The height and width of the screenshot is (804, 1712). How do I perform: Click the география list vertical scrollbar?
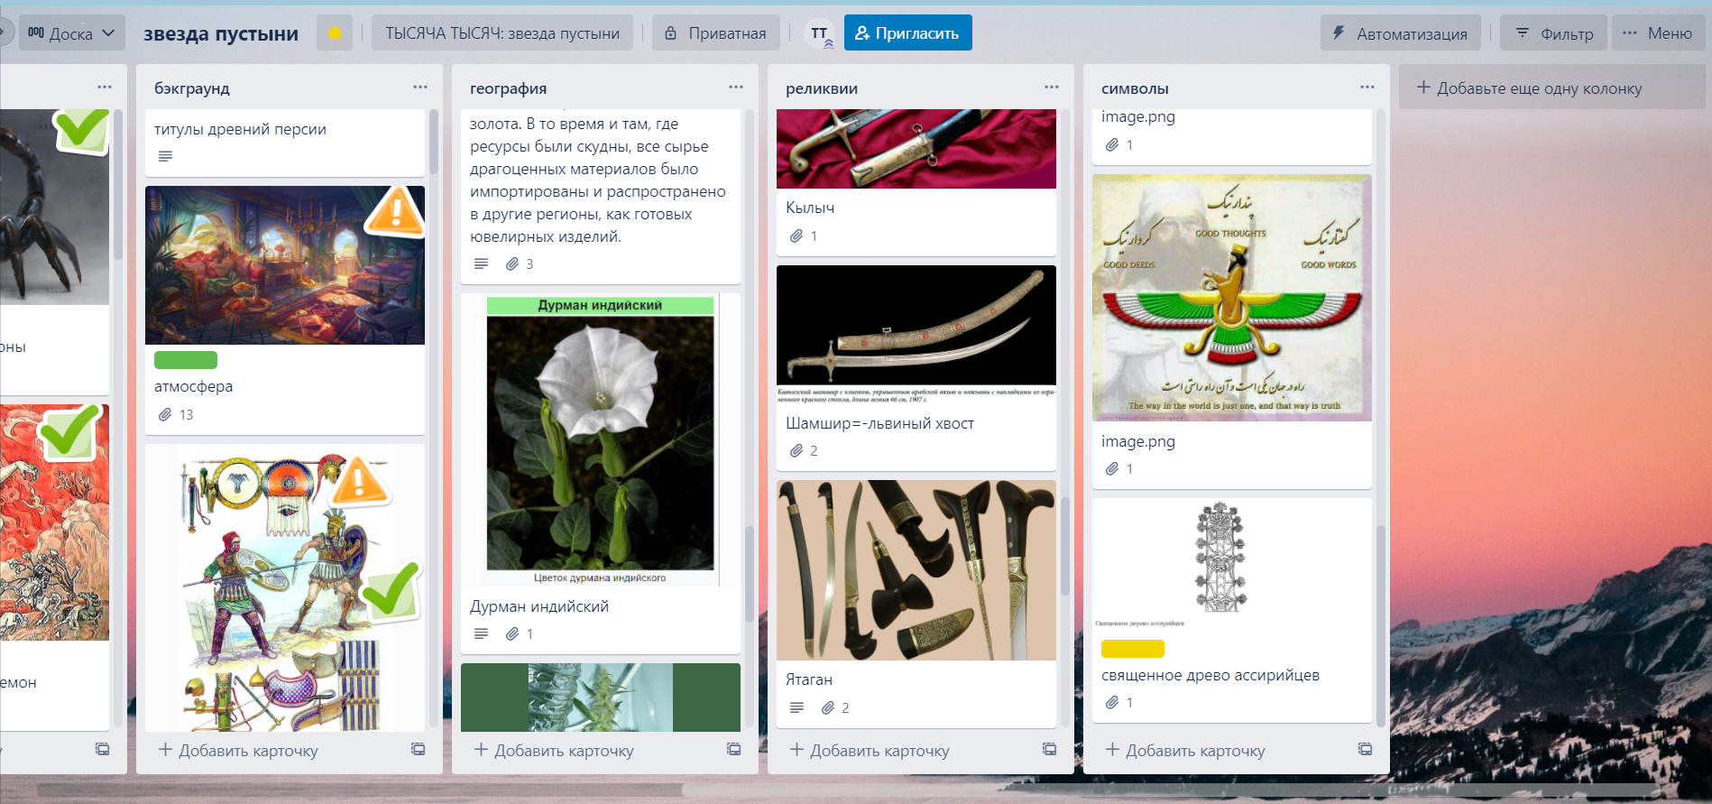tap(750, 575)
